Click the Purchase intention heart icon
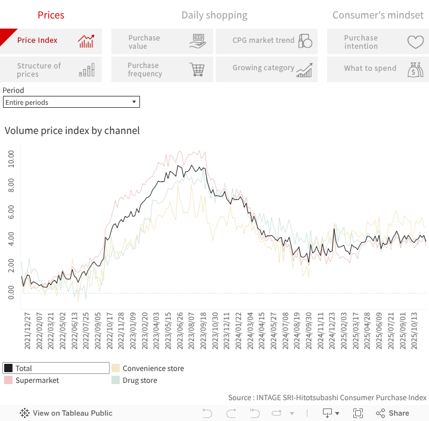 (x=415, y=42)
